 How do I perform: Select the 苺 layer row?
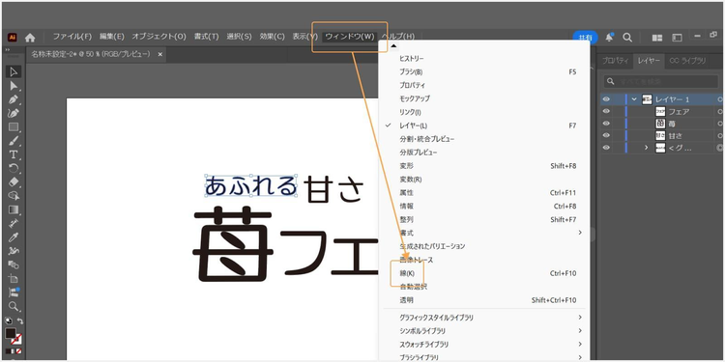pos(662,124)
